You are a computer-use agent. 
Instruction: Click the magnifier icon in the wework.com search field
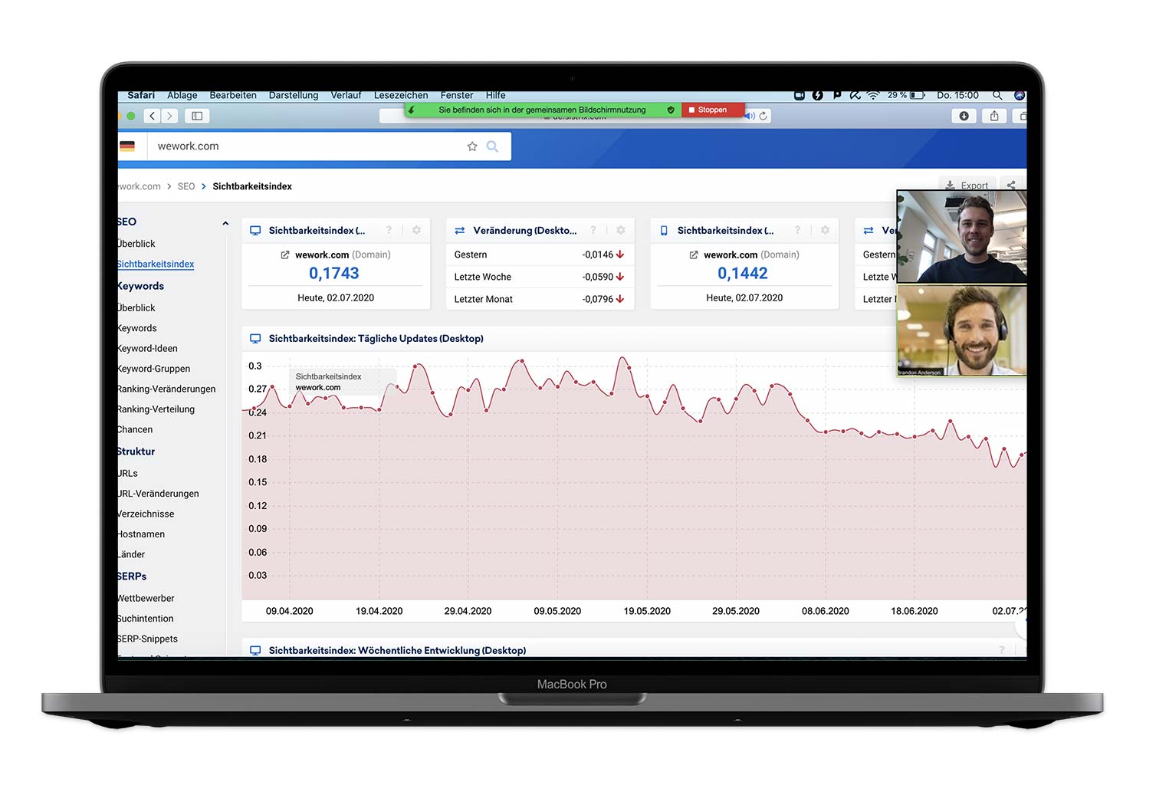coord(492,146)
